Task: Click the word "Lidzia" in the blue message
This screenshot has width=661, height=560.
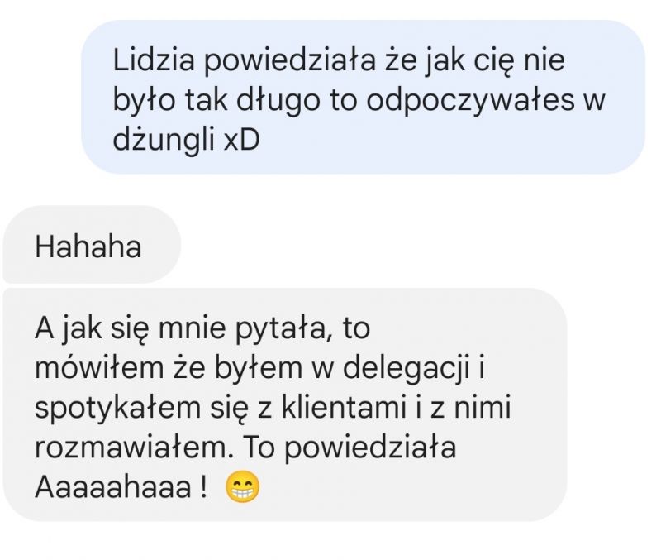Action: click(154, 60)
